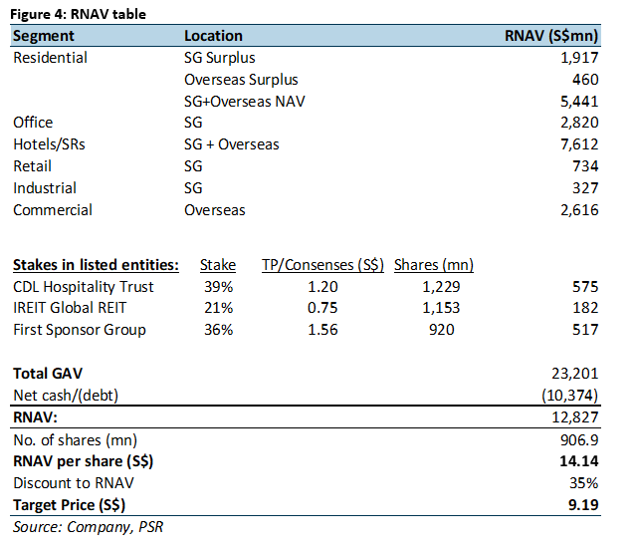Screen dimensions: 637x549
Task: Click the 1,229 shares value
Action: [441, 287]
